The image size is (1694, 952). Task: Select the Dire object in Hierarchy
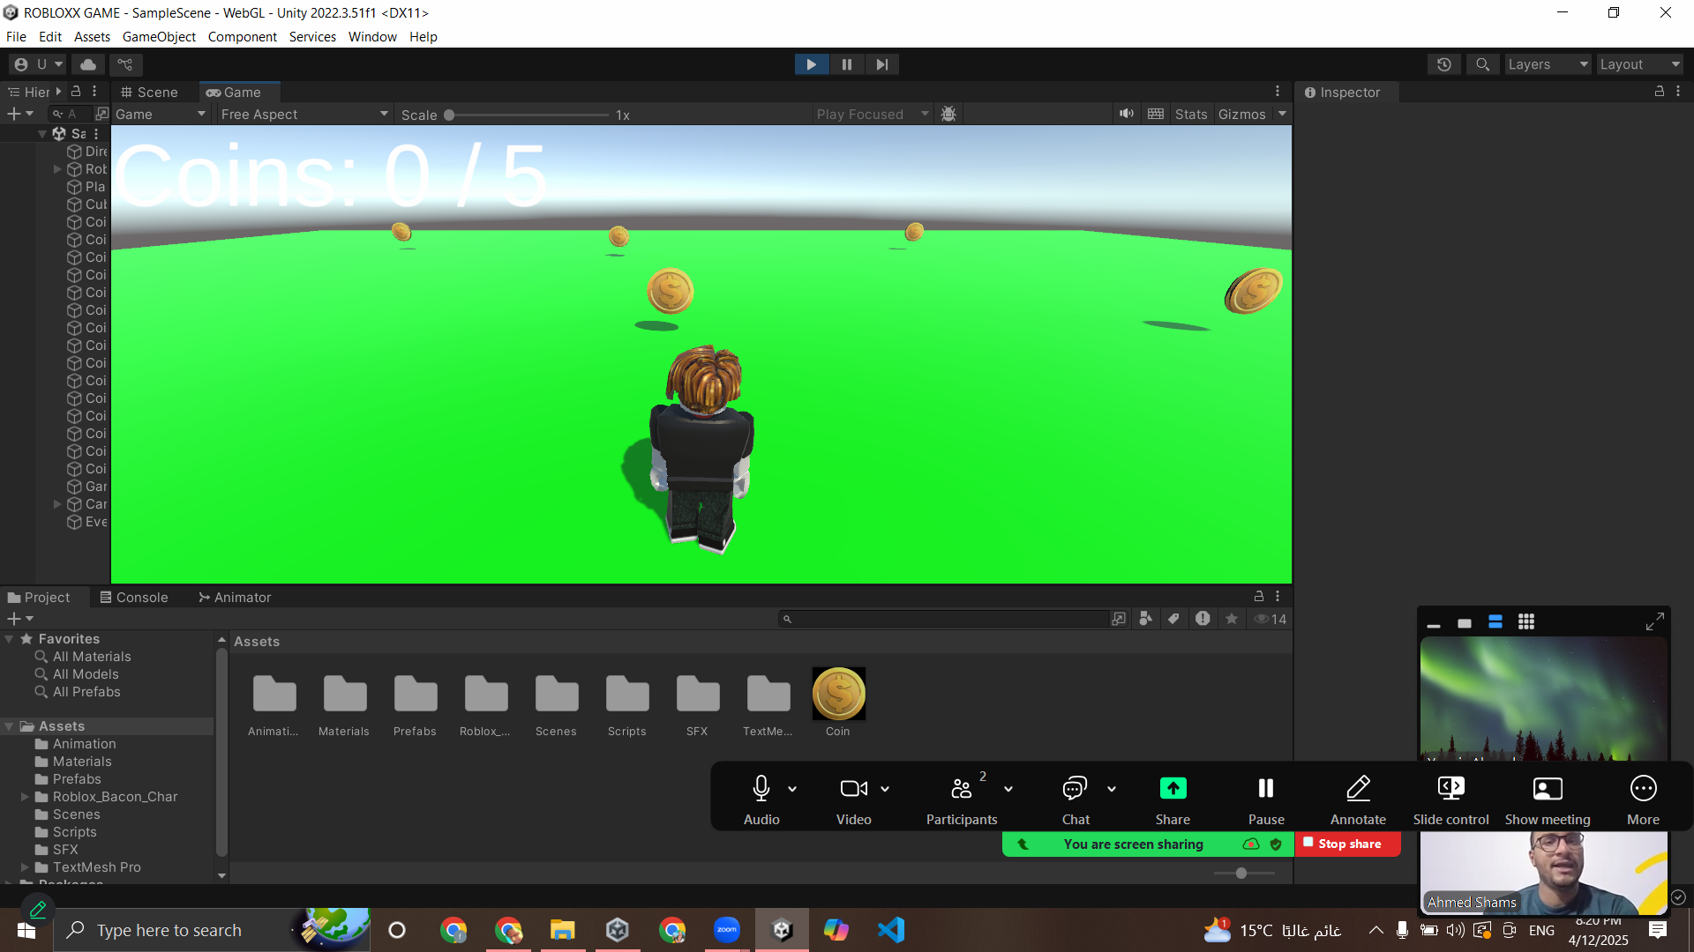pyautogui.click(x=87, y=152)
